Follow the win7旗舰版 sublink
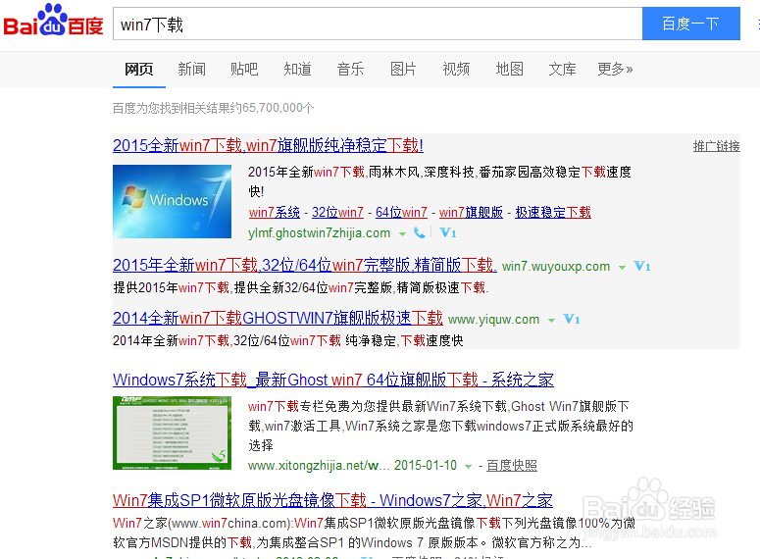The height and width of the screenshot is (559, 760). pyautogui.click(x=471, y=213)
